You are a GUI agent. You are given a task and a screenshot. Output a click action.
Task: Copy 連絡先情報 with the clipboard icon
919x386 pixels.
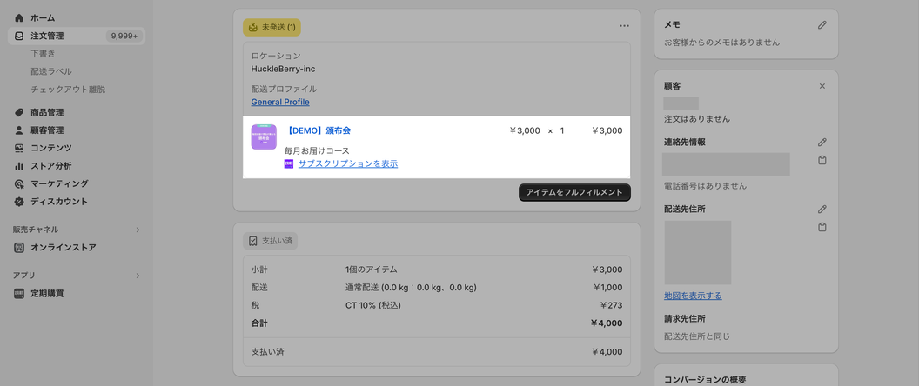pyautogui.click(x=822, y=160)
